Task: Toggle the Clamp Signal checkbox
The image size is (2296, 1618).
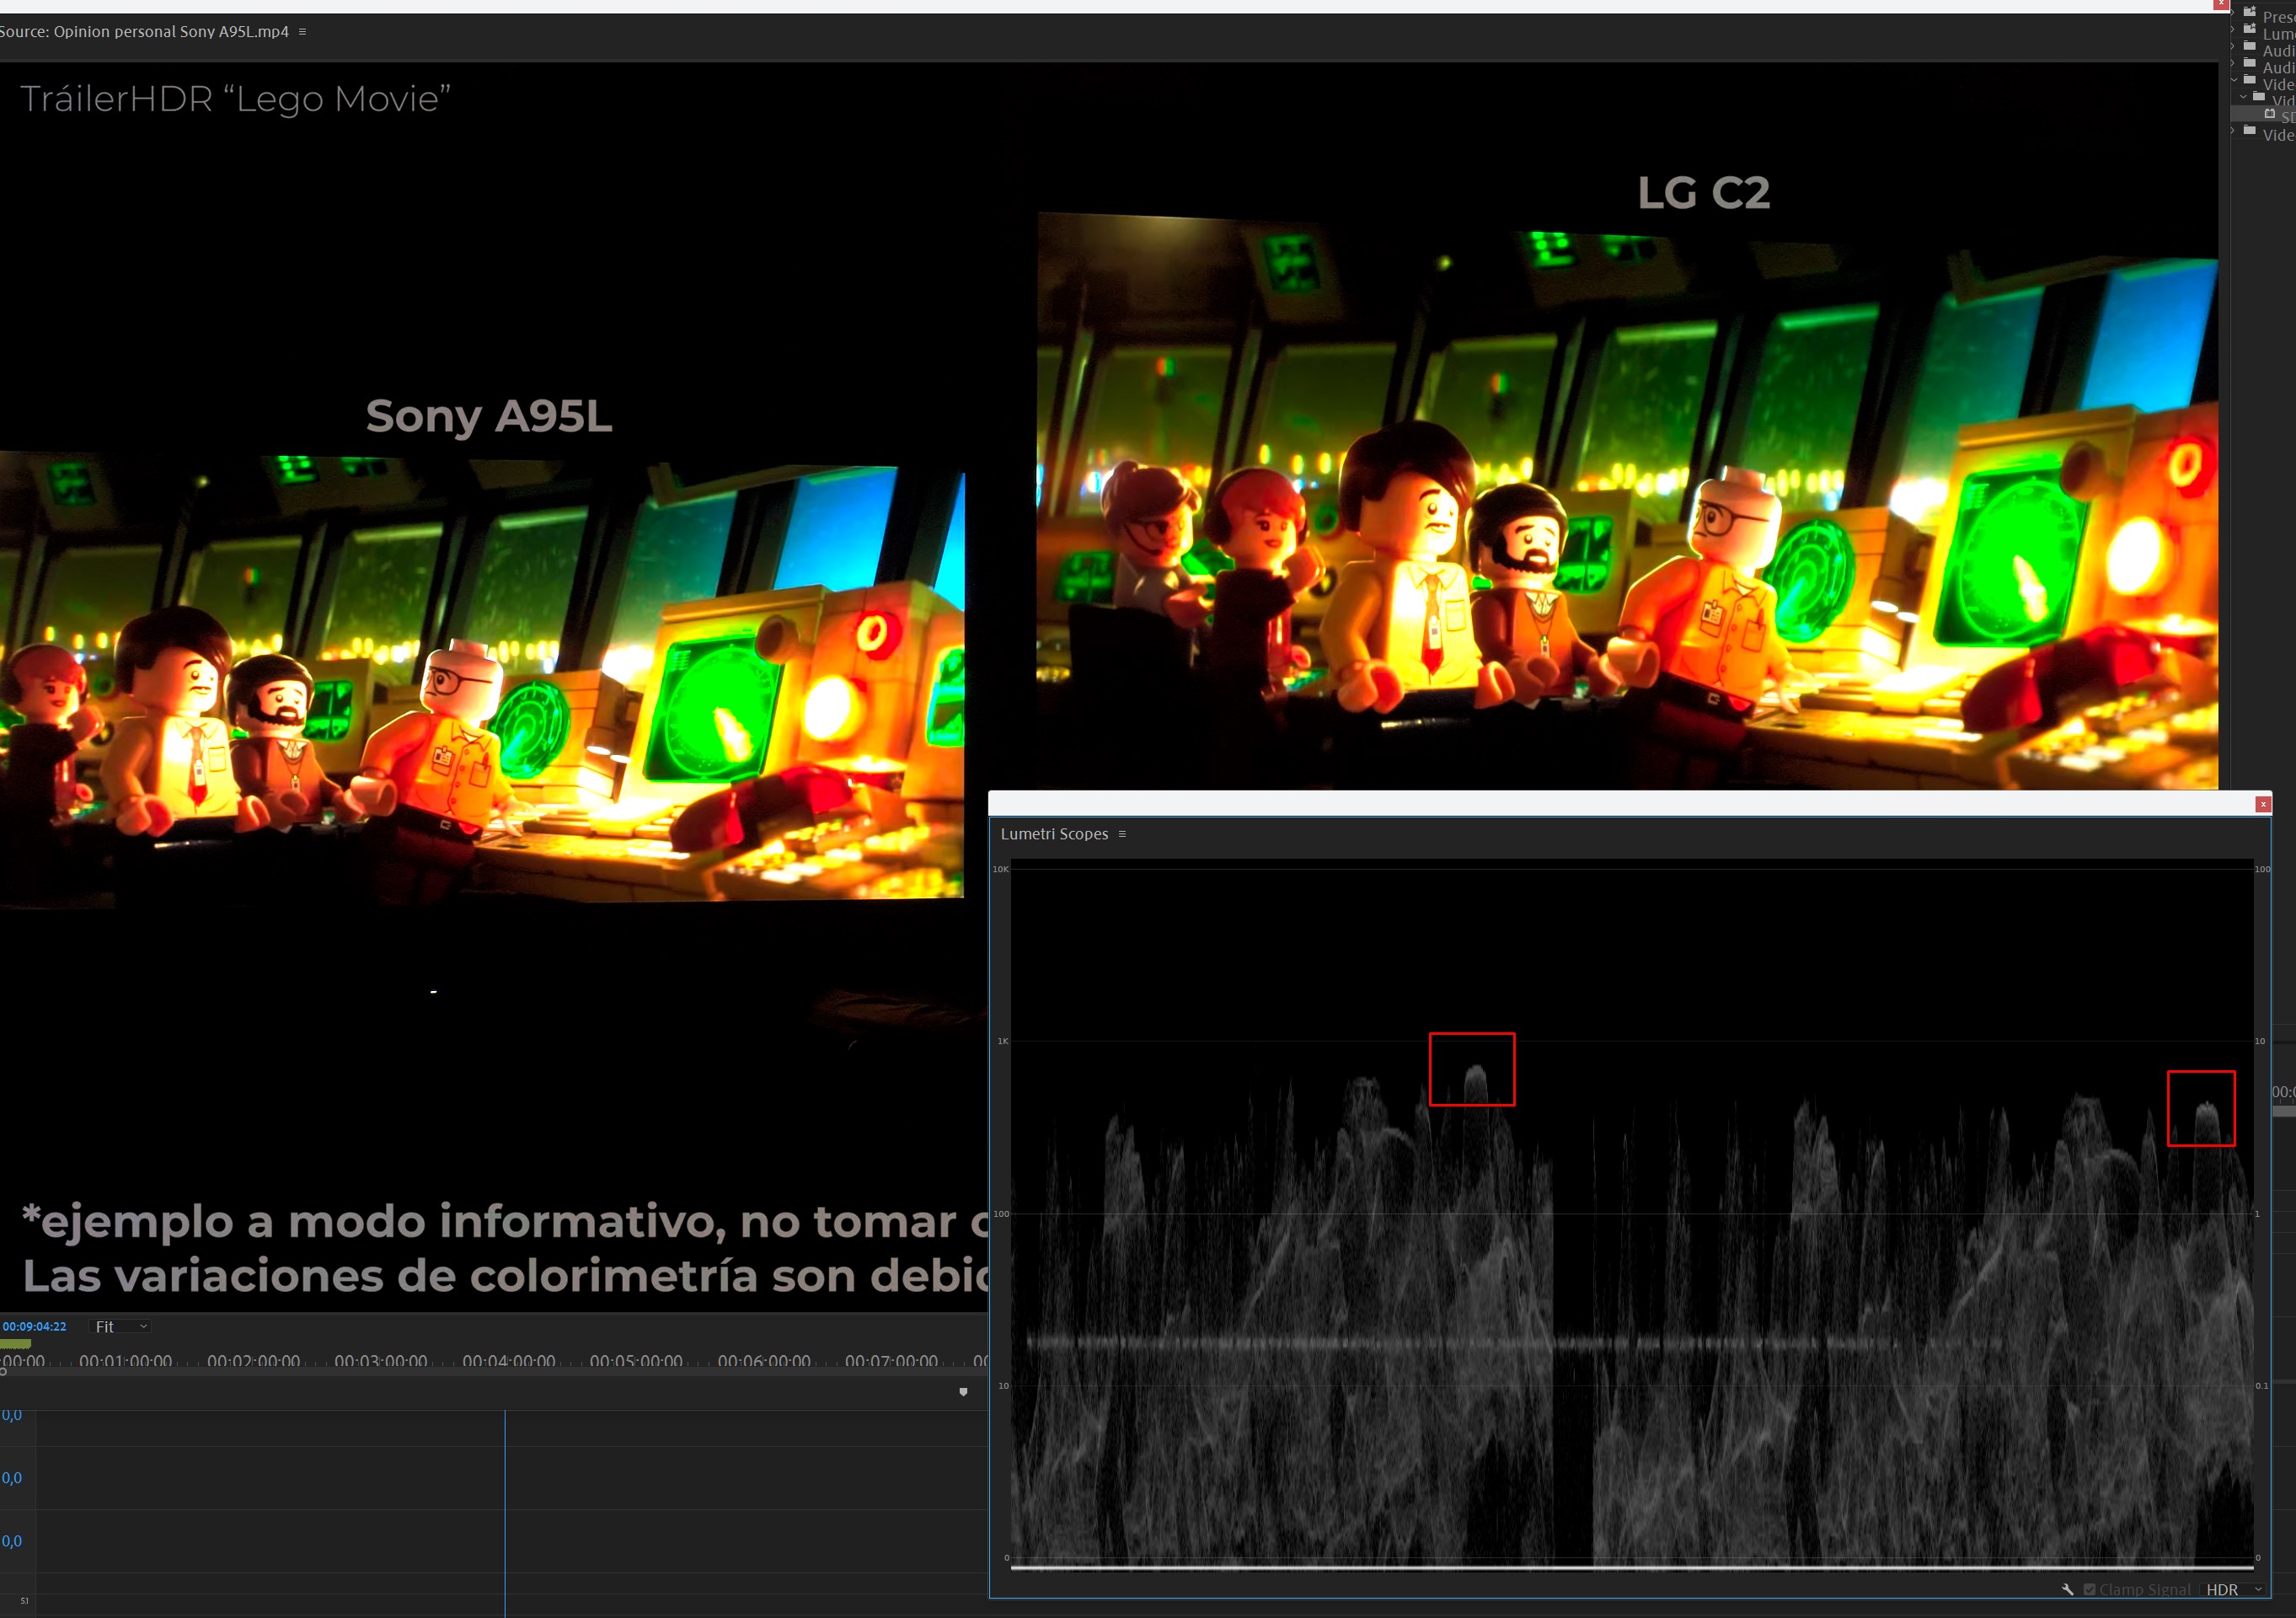Action: click(2089, 1590)
